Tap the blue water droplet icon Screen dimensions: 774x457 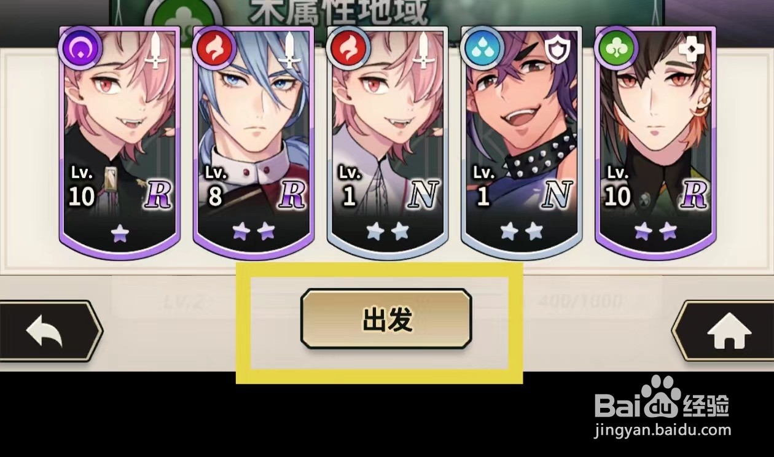click(482, 47)
